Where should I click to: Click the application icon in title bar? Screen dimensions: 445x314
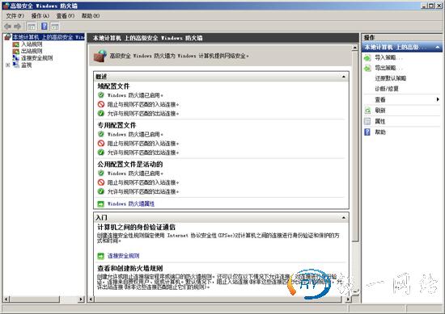tap(6, 6)
